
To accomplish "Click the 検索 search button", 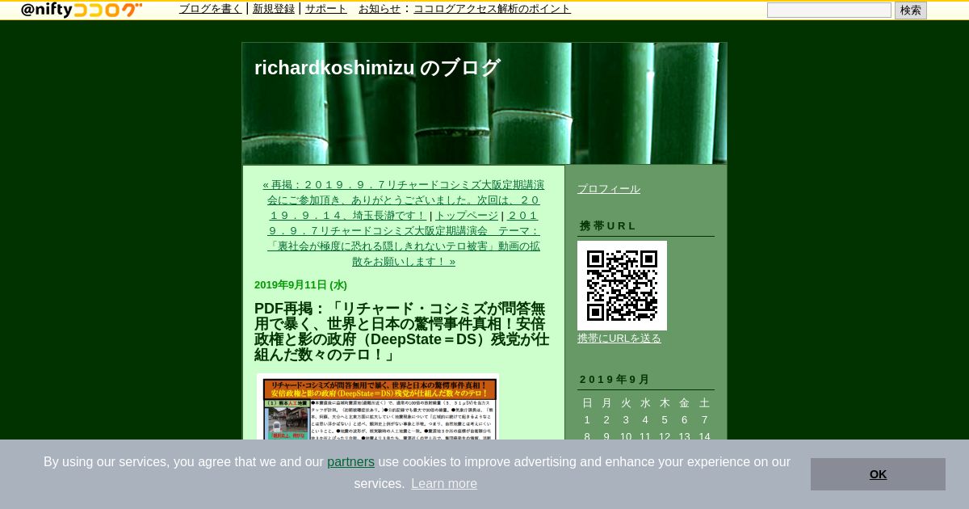I will (911, 11).
